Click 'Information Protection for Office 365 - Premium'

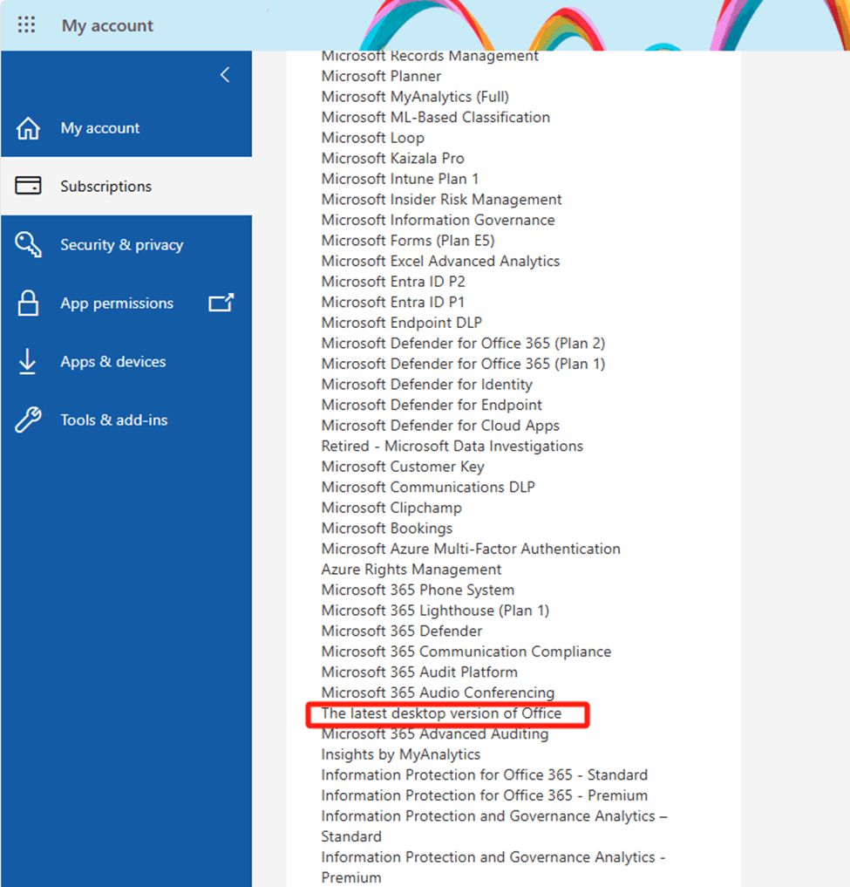(484, 795)
